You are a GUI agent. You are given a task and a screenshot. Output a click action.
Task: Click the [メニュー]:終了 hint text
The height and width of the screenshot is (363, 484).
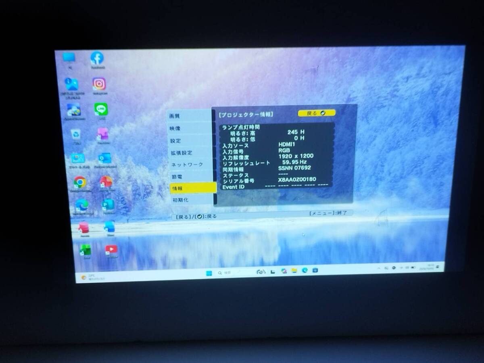tap(328, 213)
